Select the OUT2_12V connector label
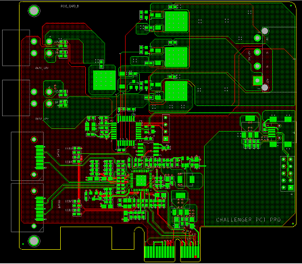Viewport: 302px width, 264px height. click(x=42, y=118)
